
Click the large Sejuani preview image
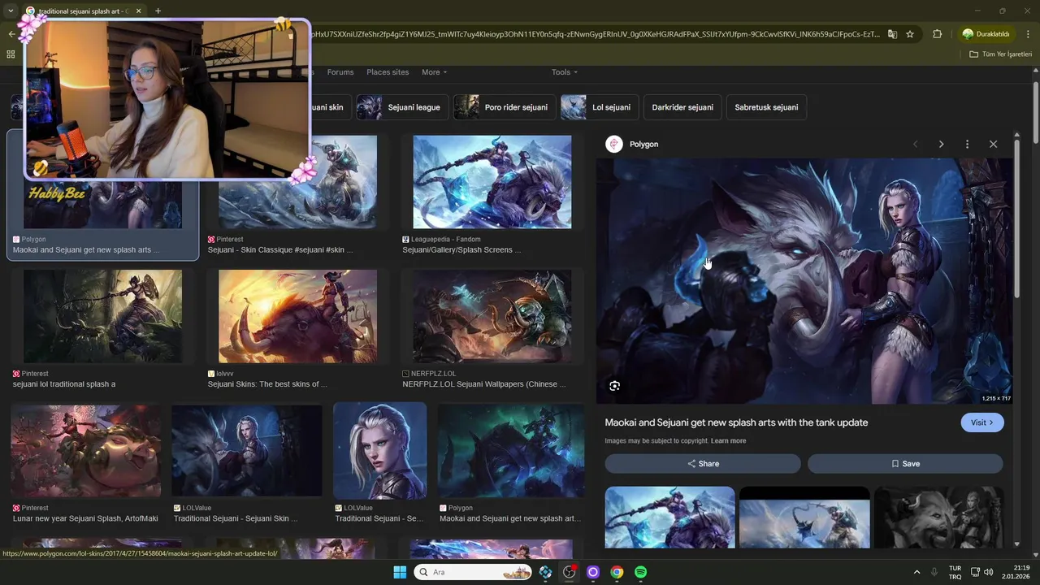click(804, 281)
